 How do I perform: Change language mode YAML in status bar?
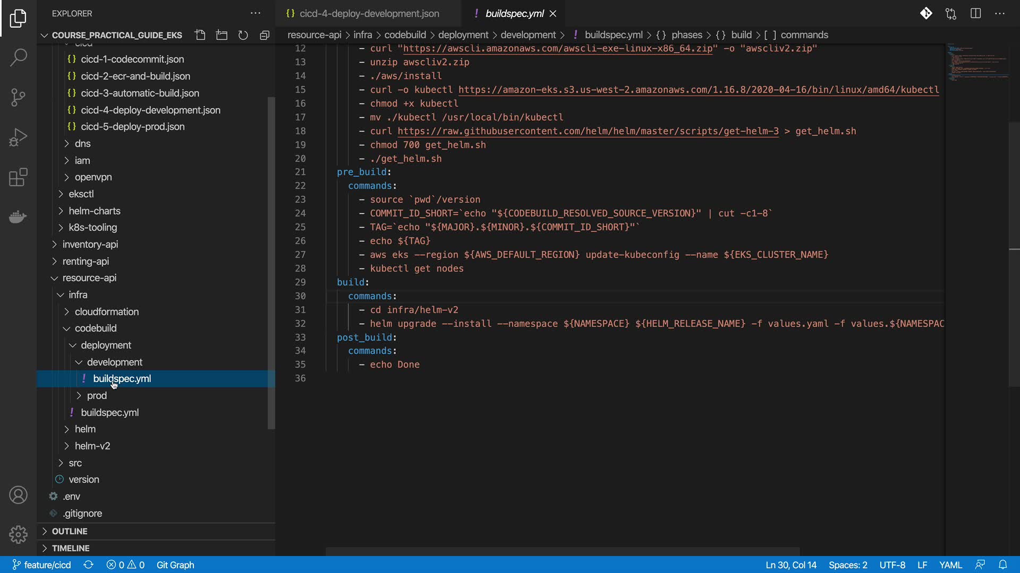(950, 565)
